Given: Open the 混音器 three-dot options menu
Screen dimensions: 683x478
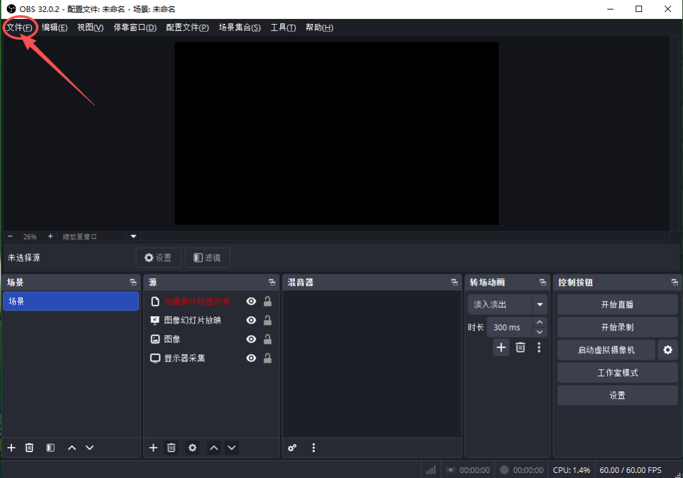Looking at the screenshot, I should pos(314,448).
